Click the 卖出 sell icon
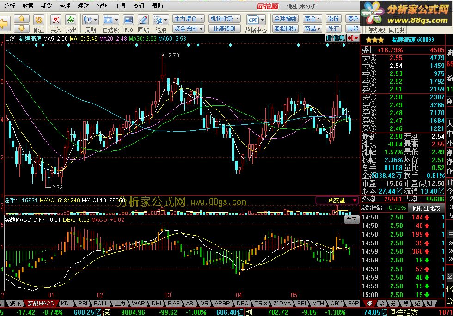Screen dimensions: 453x316 [70, 20]
